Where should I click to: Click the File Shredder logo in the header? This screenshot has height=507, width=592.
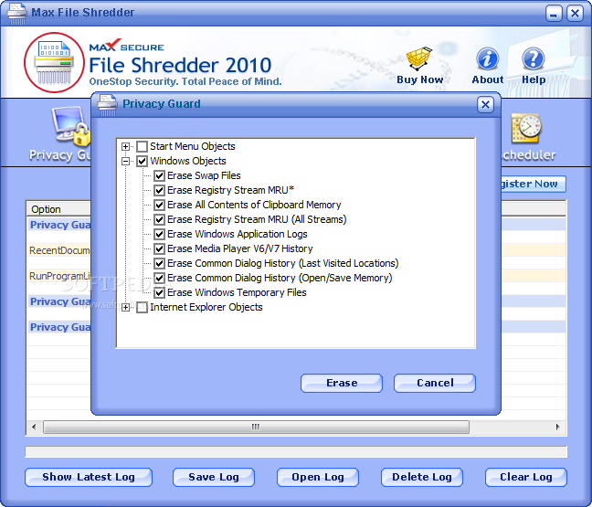[x=54, y=62]
